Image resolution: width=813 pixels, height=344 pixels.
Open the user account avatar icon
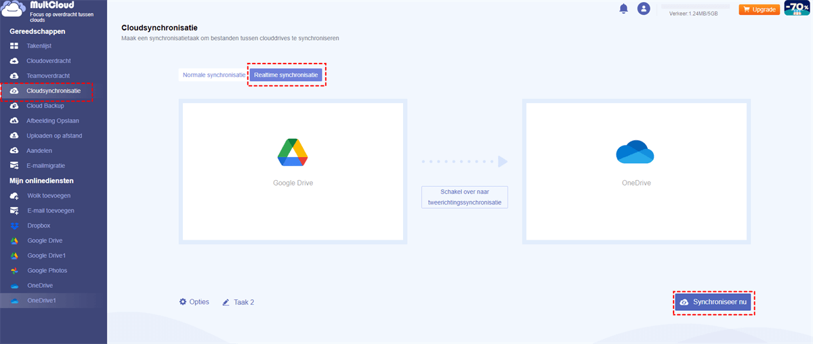[x=644, y=9]
